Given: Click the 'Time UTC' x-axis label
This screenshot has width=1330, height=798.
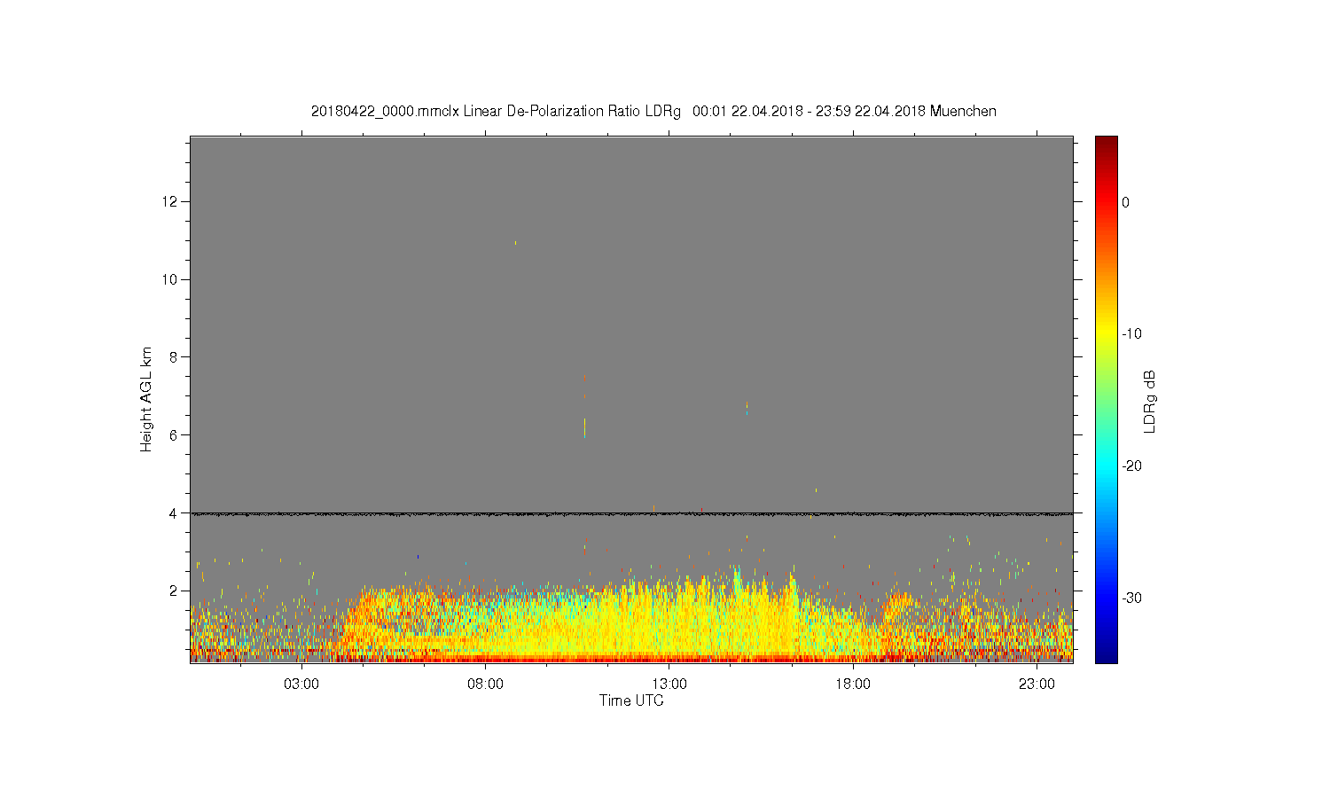Looking at the screenshot, I should [631, 700].
